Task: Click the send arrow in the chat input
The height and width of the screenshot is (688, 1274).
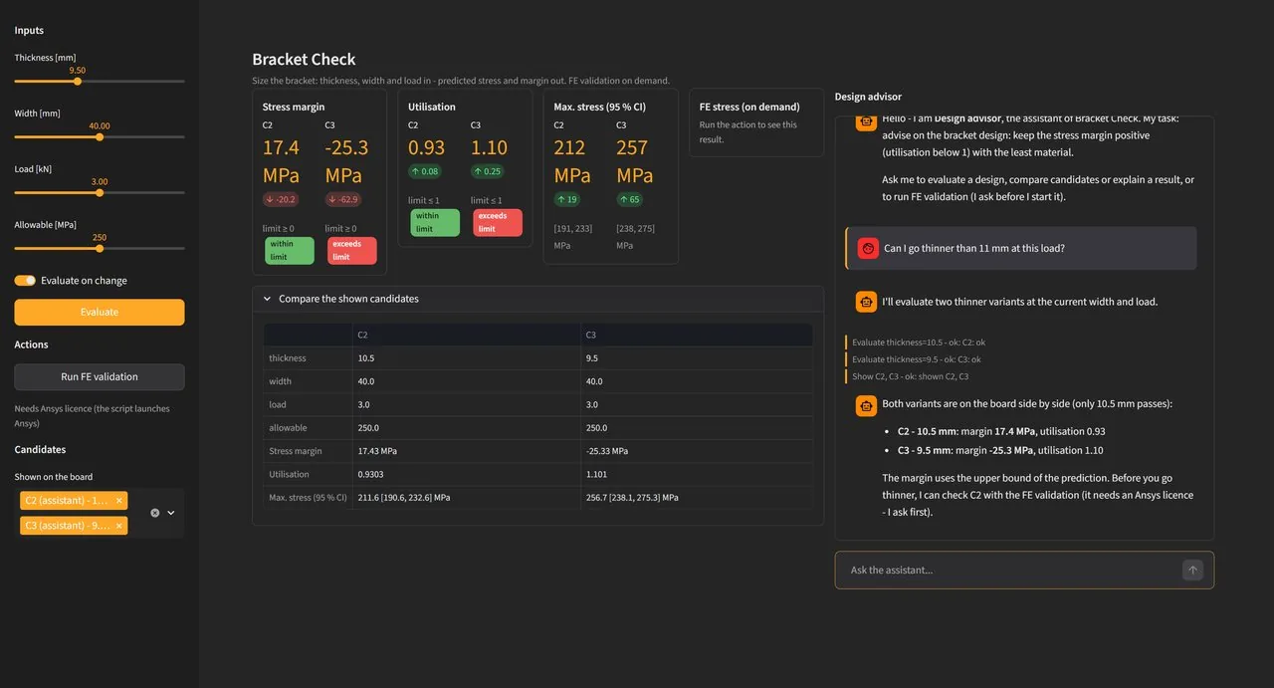Action: pyautogui.click(x=1192, y=571)
